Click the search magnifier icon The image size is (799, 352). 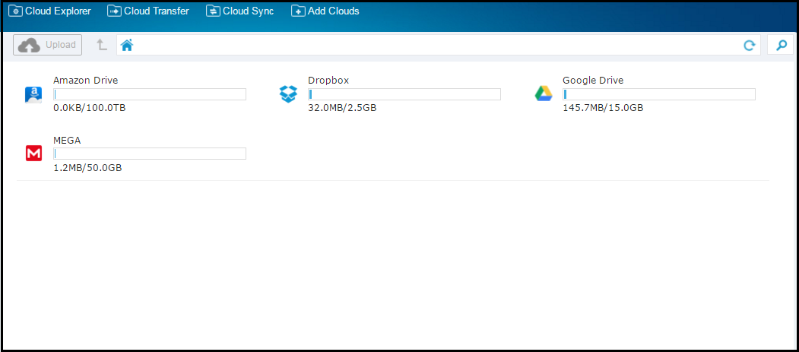780,46
